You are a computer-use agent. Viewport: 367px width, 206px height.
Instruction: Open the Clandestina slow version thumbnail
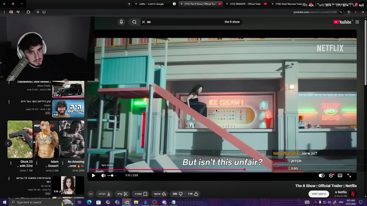[x=68, y=89]
